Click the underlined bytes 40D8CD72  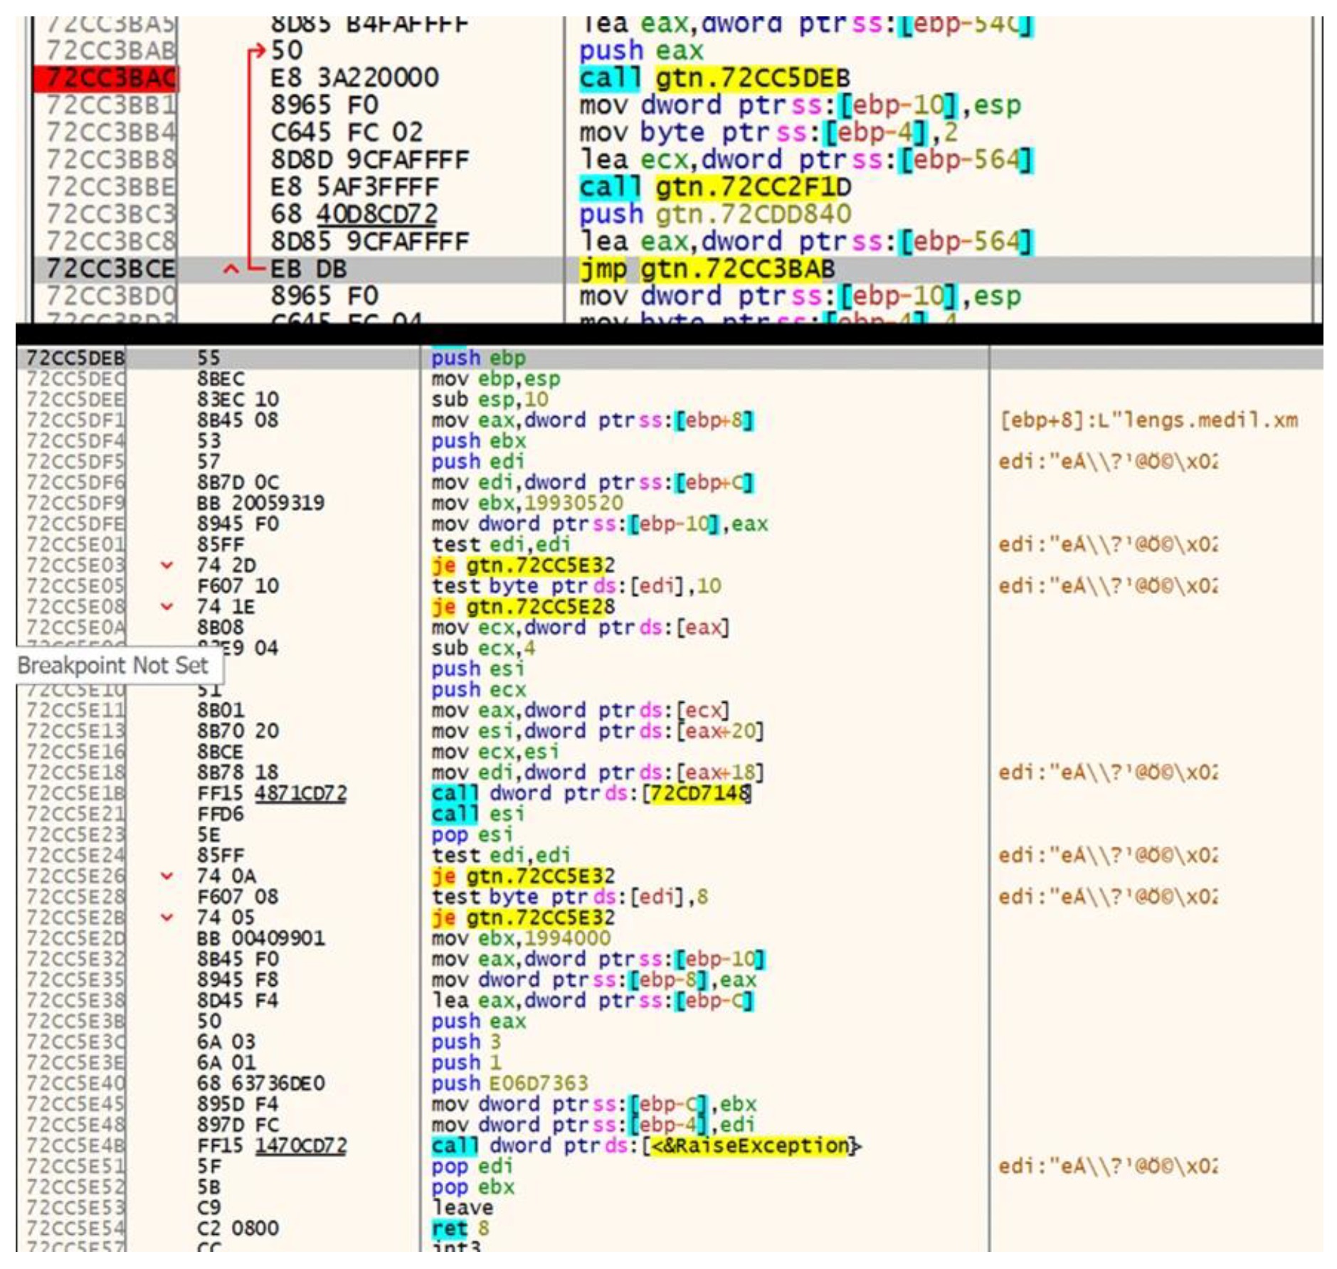[x=376, y=214]
